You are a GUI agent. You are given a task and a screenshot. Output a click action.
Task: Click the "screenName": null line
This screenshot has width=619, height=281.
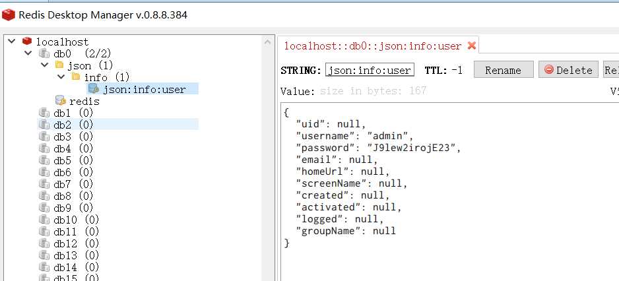tap(352, 183)
